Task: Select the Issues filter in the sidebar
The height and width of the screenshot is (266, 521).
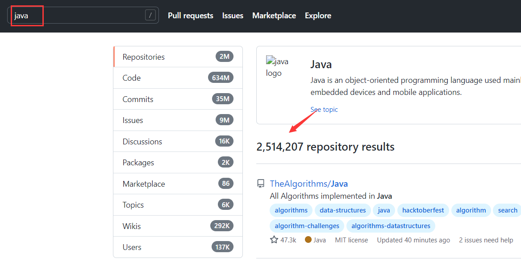Action: click(178, 120)
